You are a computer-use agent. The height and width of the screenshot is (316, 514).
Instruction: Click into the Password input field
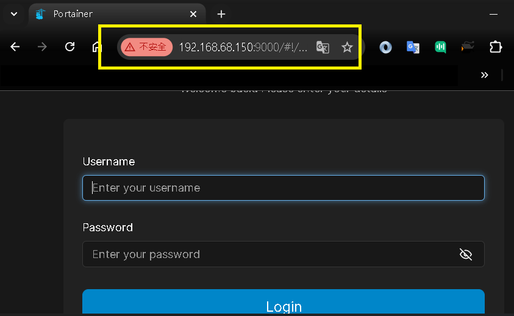tap(268, 254)
